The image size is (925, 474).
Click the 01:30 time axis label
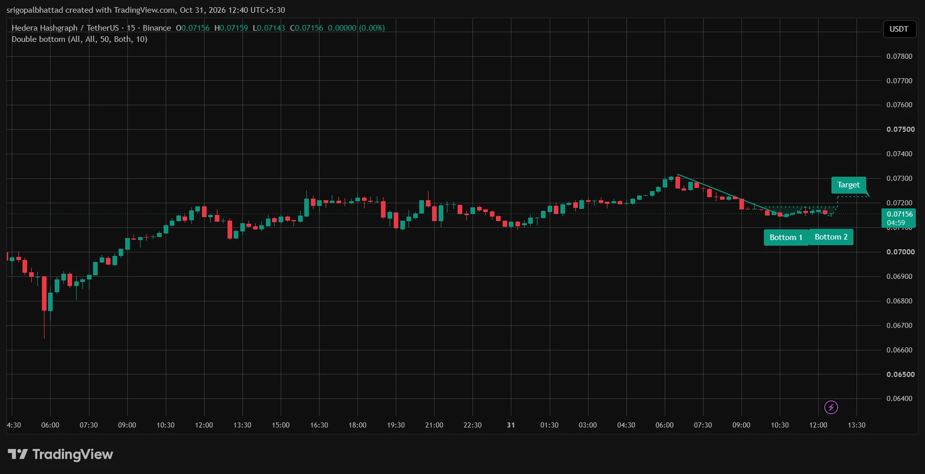click(549, 425)
